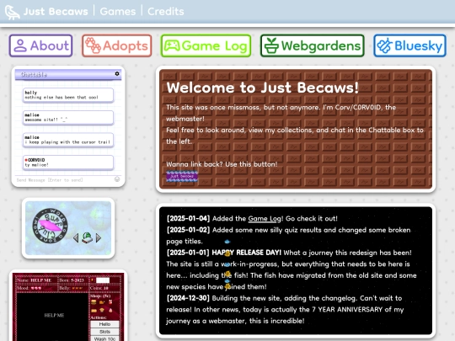
Task: Click the 'Welcome to Just Becaws!' heading
Action: point(263,88)
